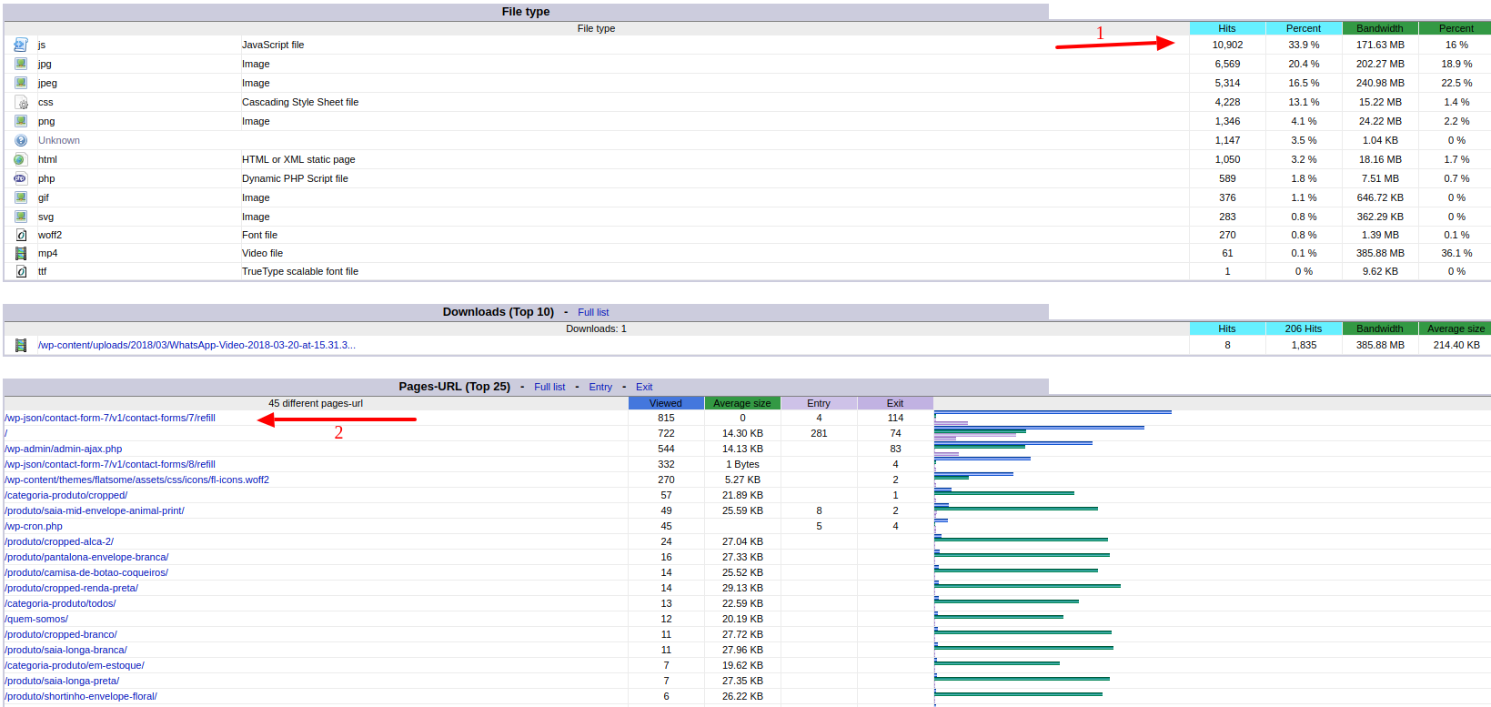Click the js JavaScript file type icon
The height and width of the screenshot is (707, 1491).
pyautogui.click(x=21, y=45)
